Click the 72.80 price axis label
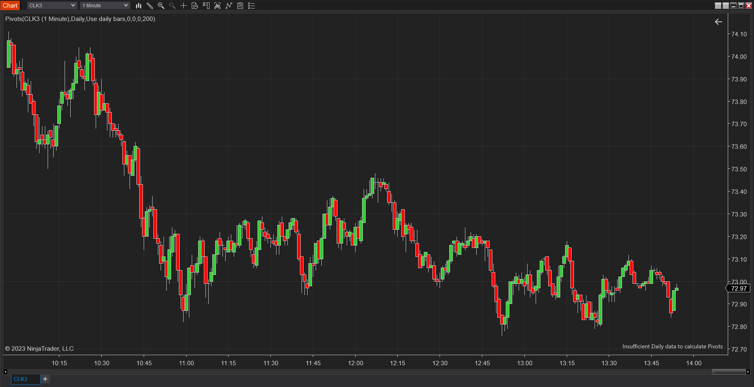 (739, 327)
